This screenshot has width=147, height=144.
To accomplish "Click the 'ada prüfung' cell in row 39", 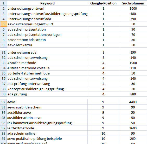I will point(47,94).
